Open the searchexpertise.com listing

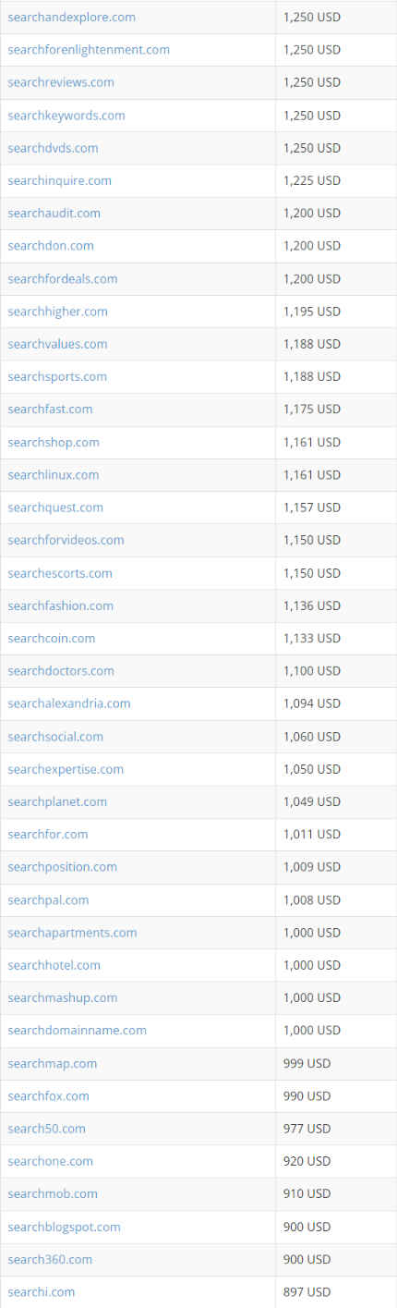click(x=66, y=769)
